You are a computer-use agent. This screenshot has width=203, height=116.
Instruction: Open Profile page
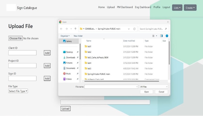pyautogui.click(x=157, y=7)
